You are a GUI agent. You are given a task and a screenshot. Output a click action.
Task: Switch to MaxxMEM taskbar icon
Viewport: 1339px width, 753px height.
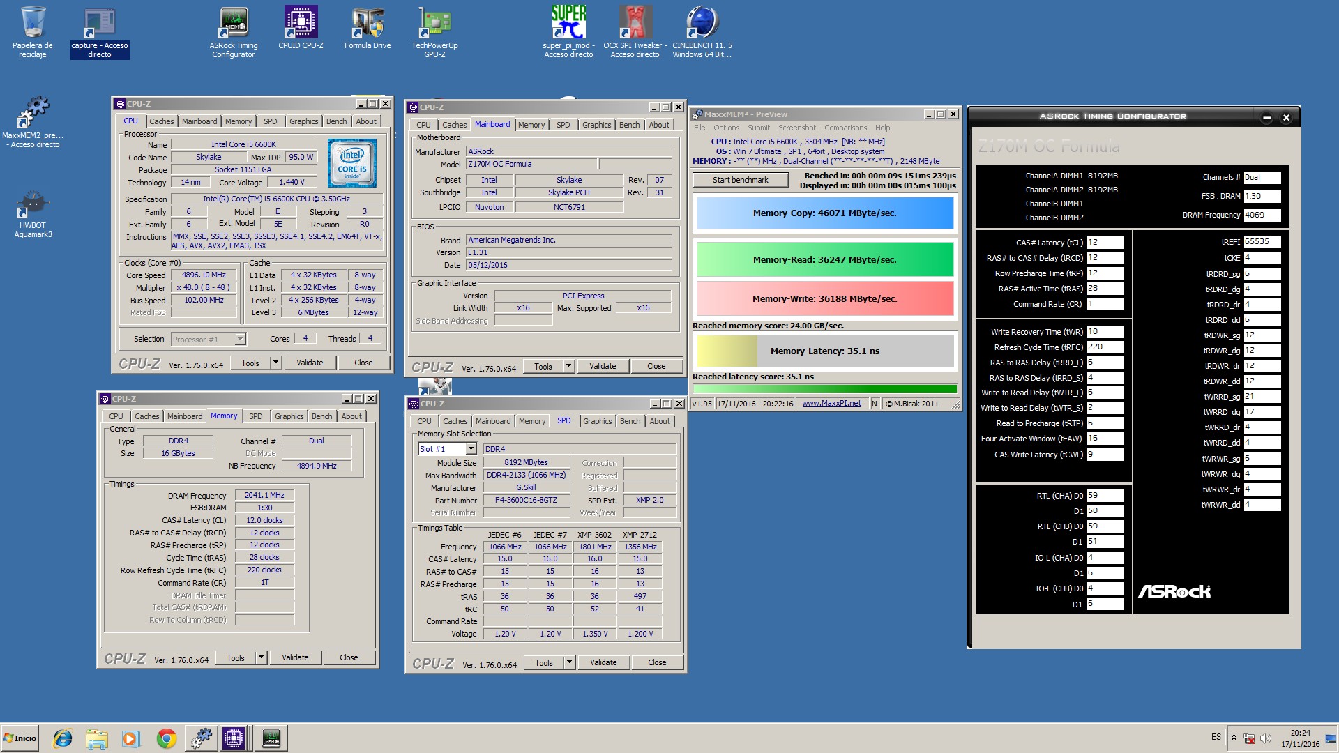click(x=202, y=738)
